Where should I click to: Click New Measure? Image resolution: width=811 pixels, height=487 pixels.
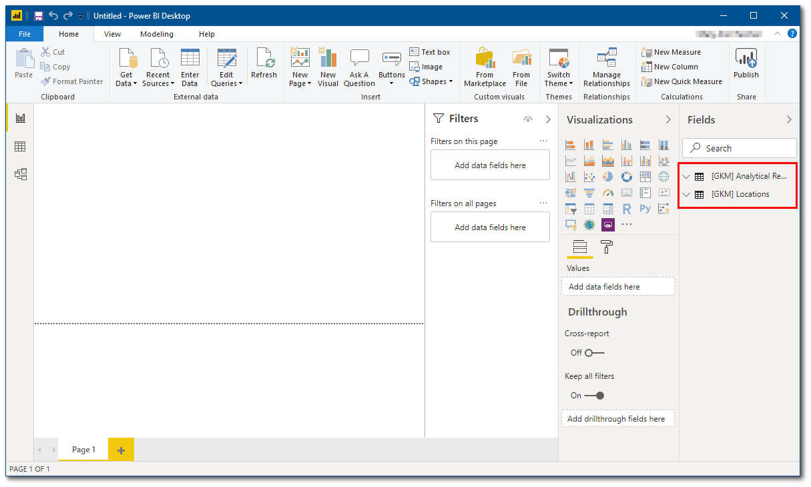671,52
